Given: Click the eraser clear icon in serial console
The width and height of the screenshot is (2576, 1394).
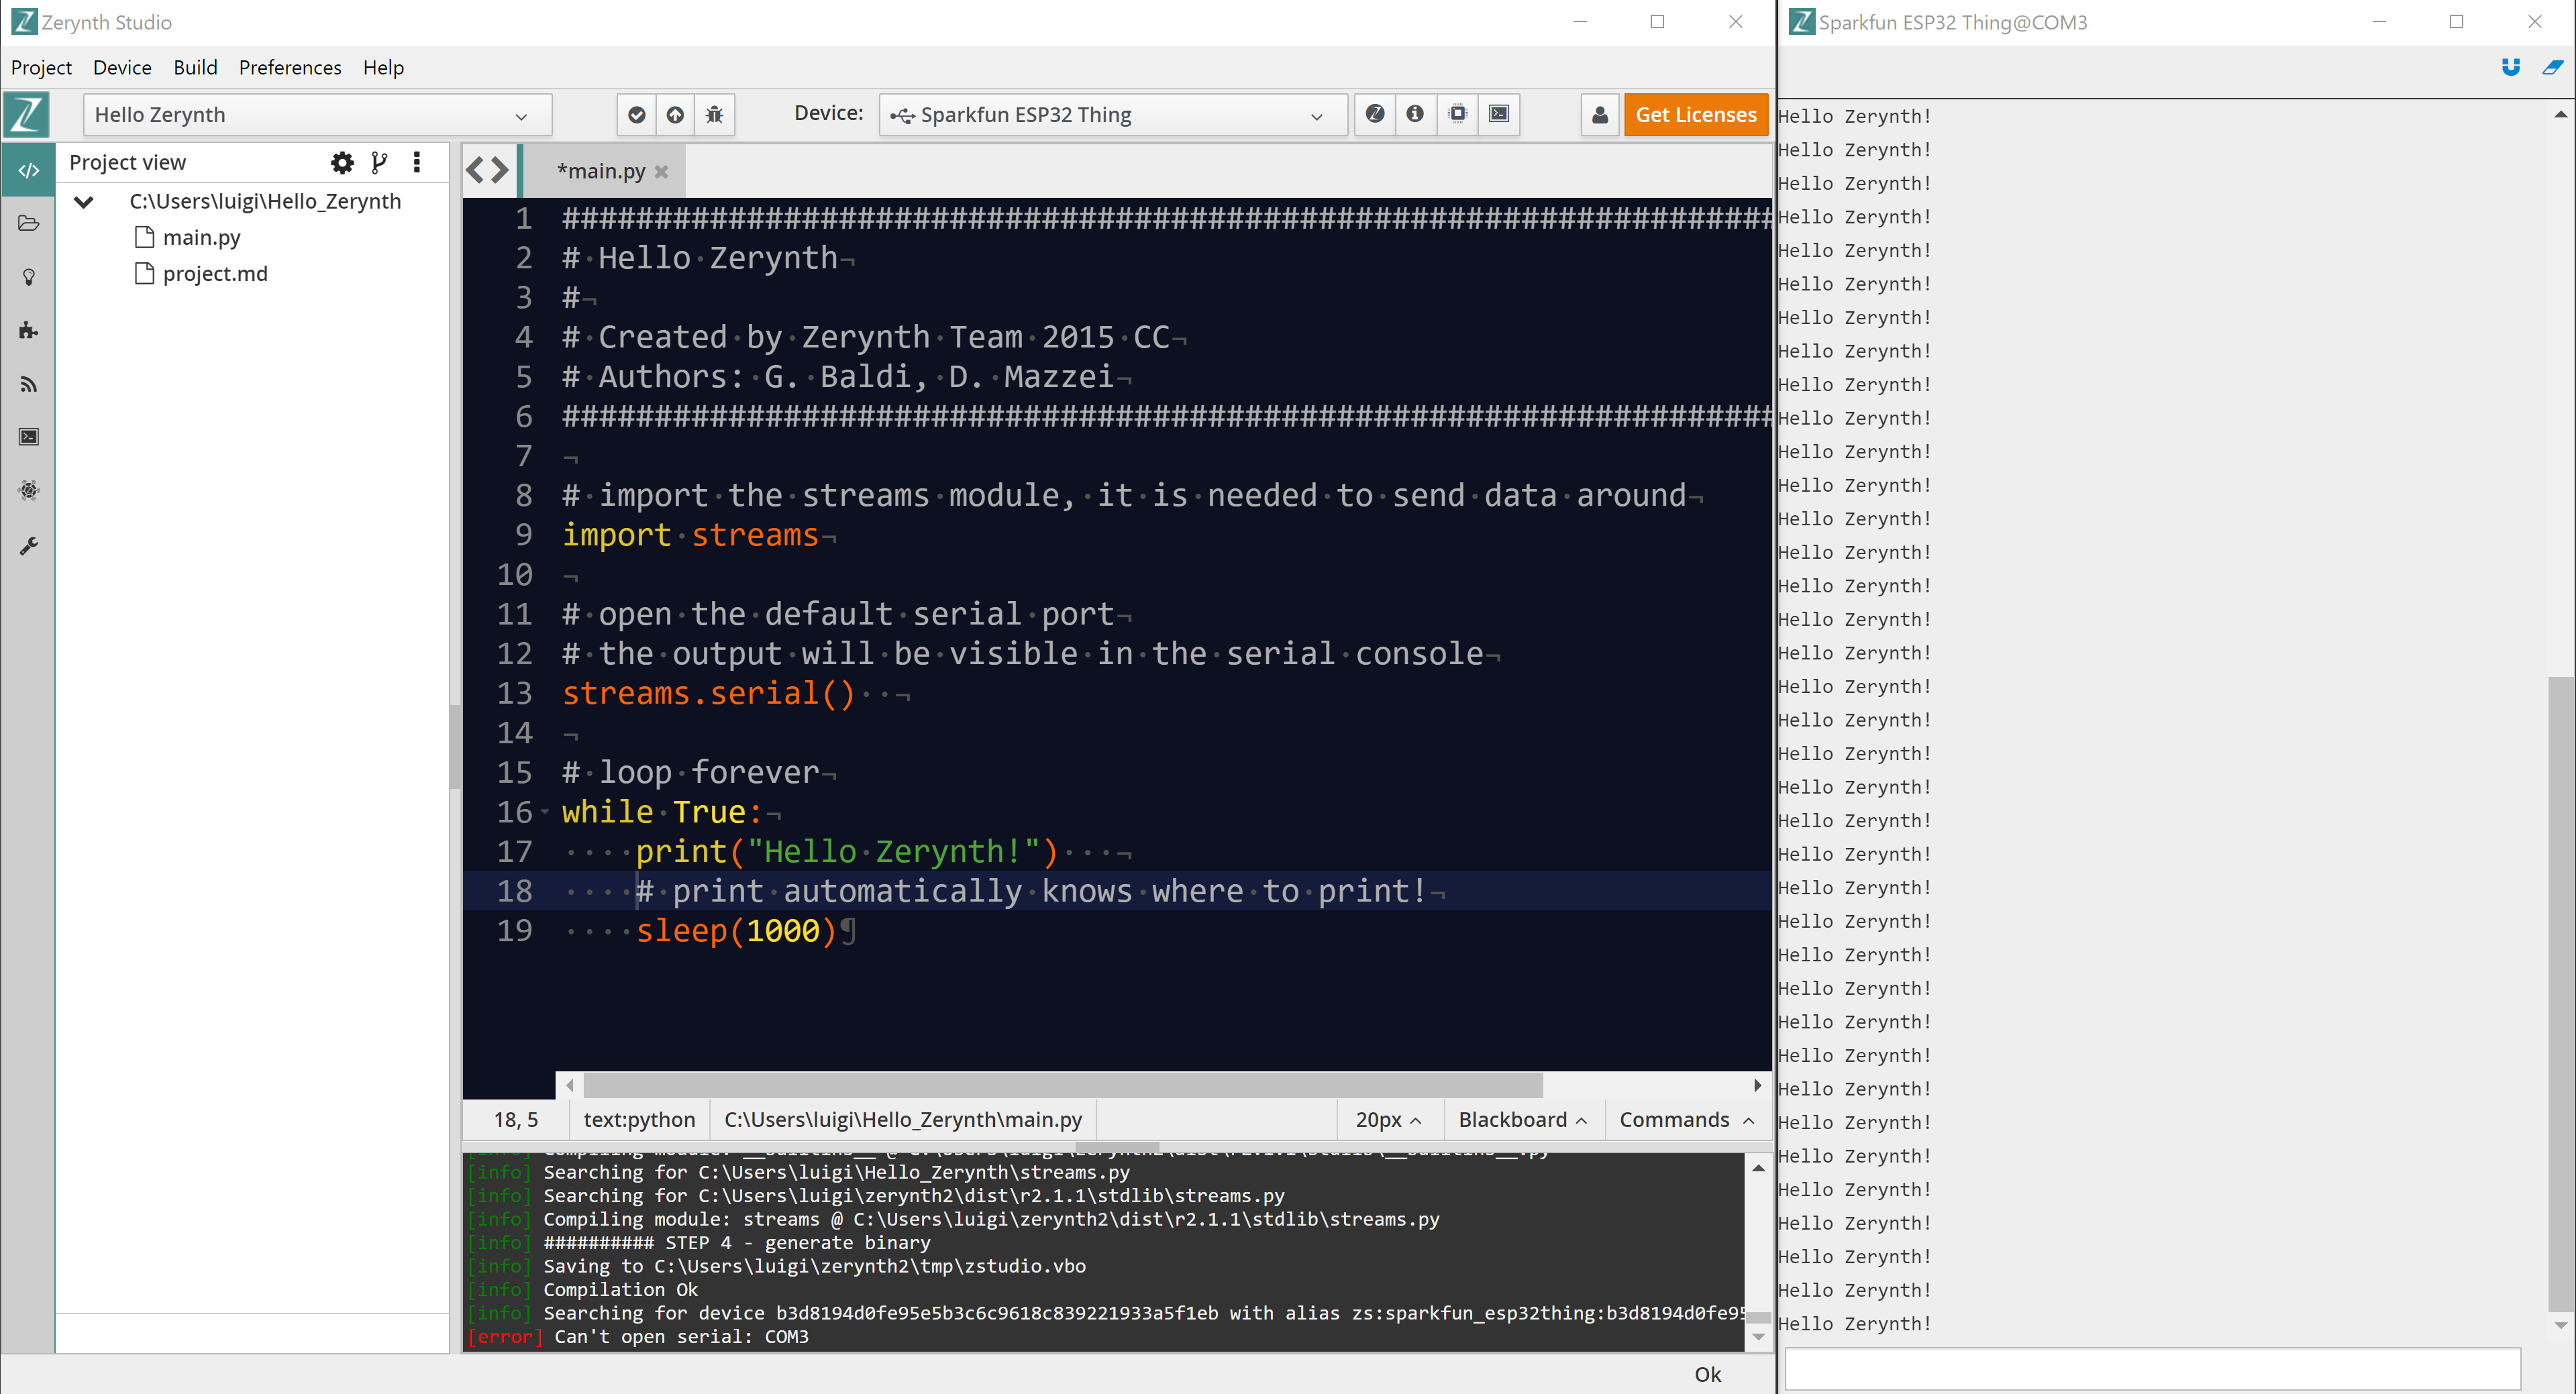Looking at the screenshot, I should tap(2552, 67).
